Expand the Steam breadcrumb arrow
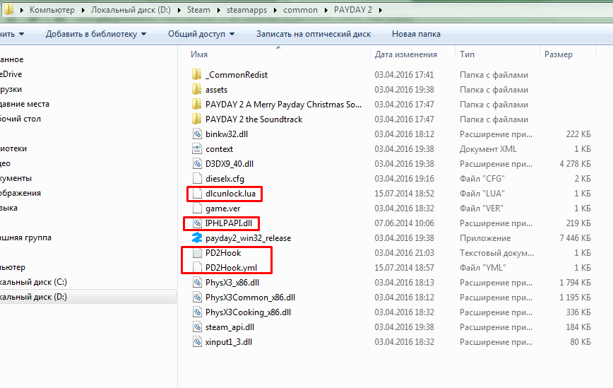The height and width of the screenshot is (388, 613). [218, 10]
